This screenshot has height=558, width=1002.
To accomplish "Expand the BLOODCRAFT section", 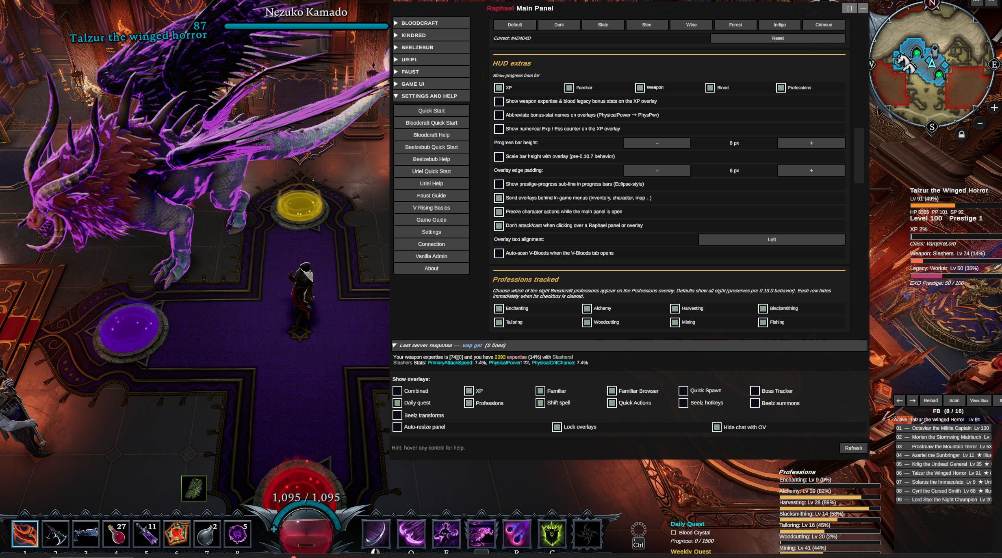I will 432,23.
